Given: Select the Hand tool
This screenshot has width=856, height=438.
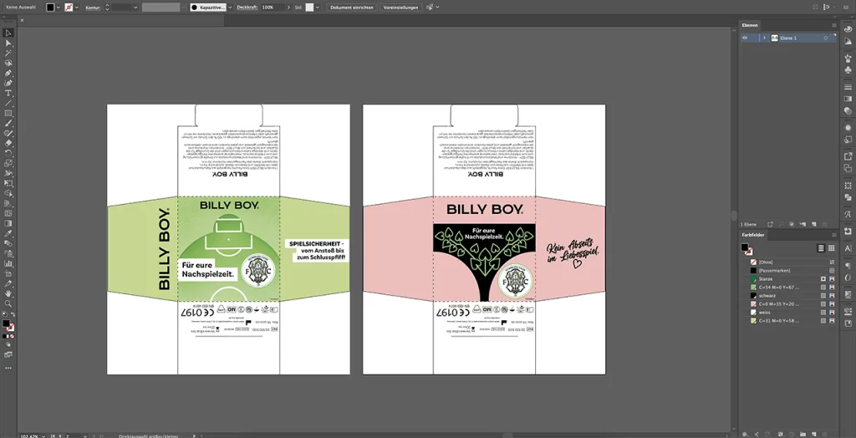Looking at the screenshot, I should [8, 293].
